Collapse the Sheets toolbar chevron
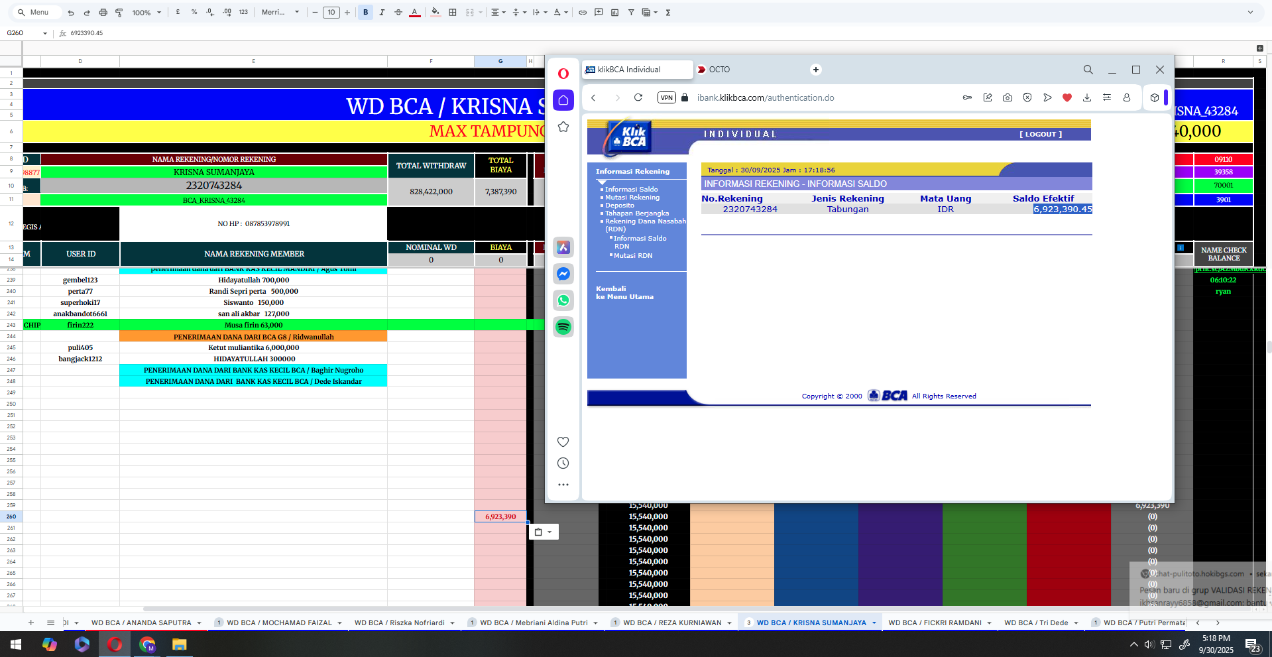The height and width of the screenshot is (657, 1272). tap(1250, 13)
